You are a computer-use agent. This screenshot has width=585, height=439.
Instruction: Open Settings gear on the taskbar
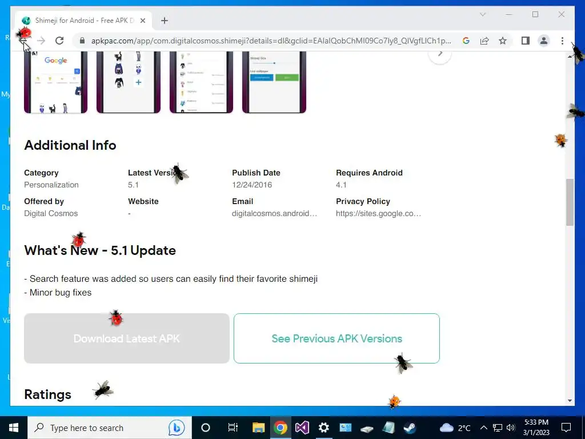[324, 428]
